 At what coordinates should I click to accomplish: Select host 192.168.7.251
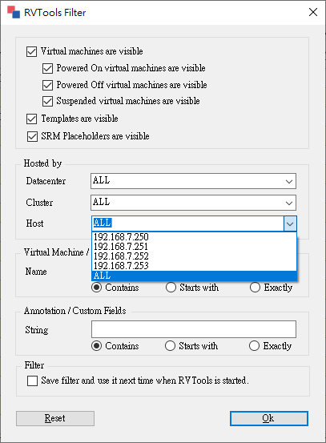pos(194,247)
